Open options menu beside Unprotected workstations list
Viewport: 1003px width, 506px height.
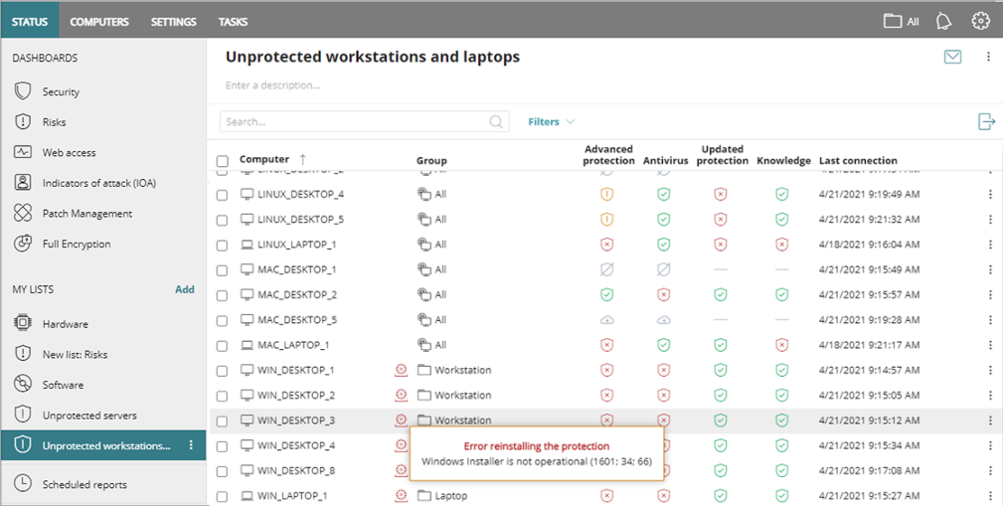(x=191, y=445)
